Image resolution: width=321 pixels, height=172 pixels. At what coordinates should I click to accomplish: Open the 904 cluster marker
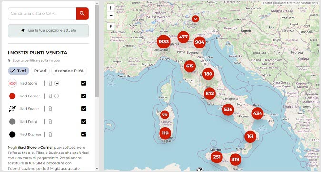200,42
